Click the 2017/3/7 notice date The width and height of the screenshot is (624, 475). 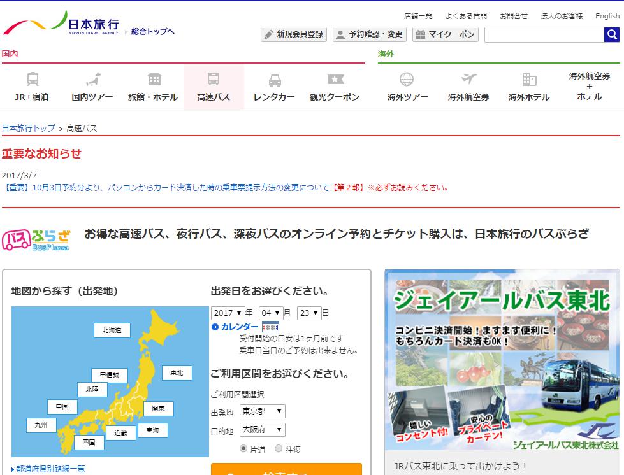tap(20, 175)
